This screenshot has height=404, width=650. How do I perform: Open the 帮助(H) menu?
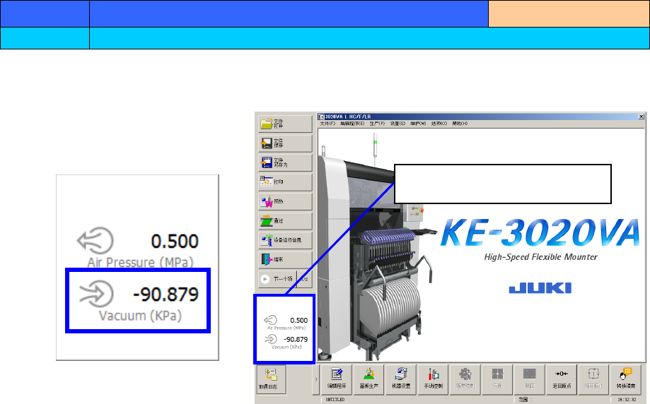460,124
